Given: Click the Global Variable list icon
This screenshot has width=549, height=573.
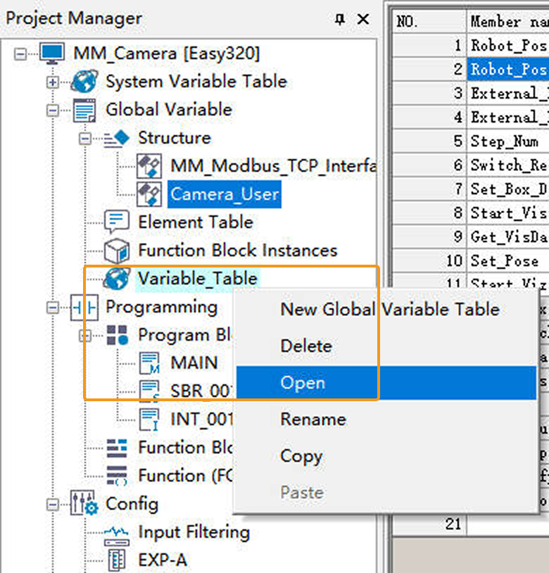Looking at the screenshot, I should [84, 111].
